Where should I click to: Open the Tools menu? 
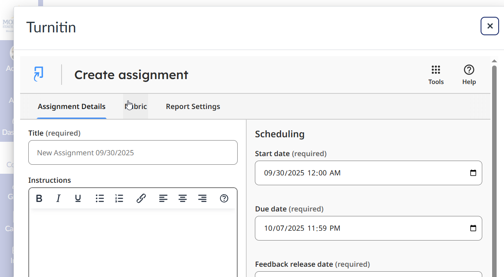[x=436, y=74]
